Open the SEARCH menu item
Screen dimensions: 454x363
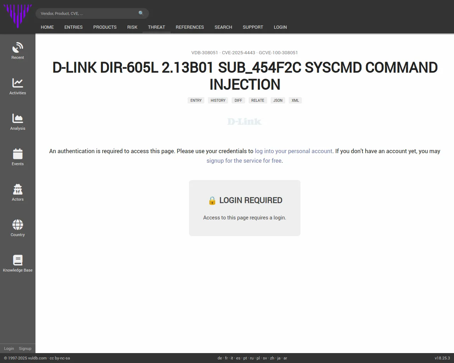pos(223,27)
